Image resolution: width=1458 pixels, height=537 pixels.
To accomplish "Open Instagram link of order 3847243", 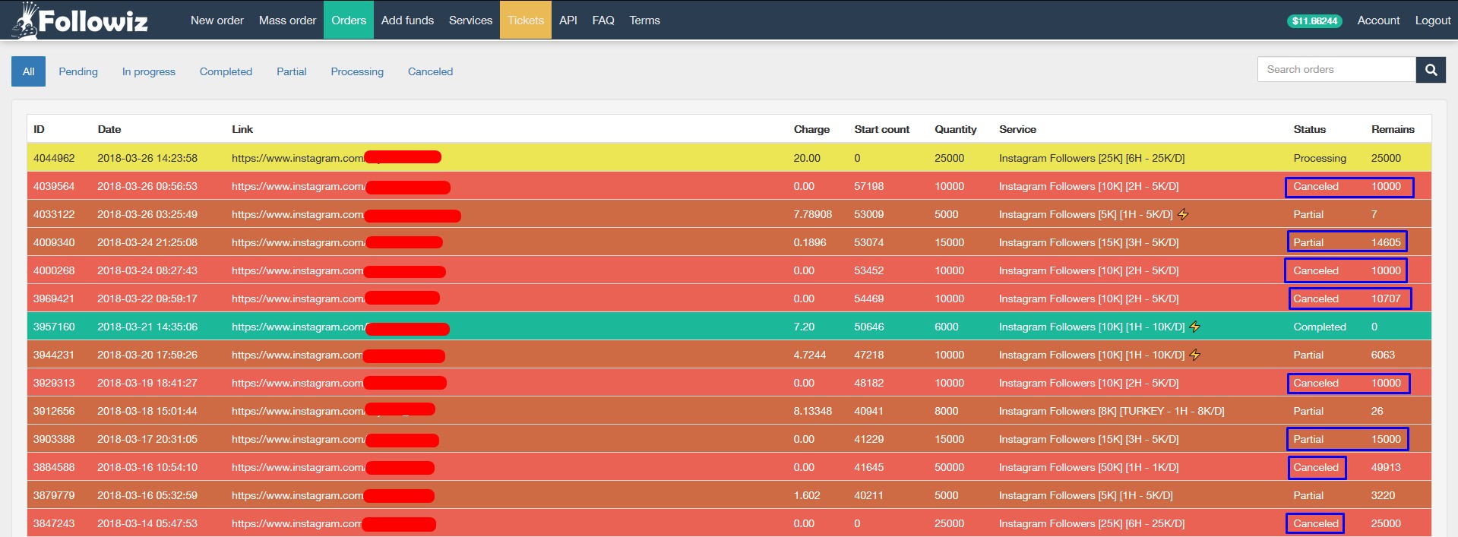I will [334, 523].
